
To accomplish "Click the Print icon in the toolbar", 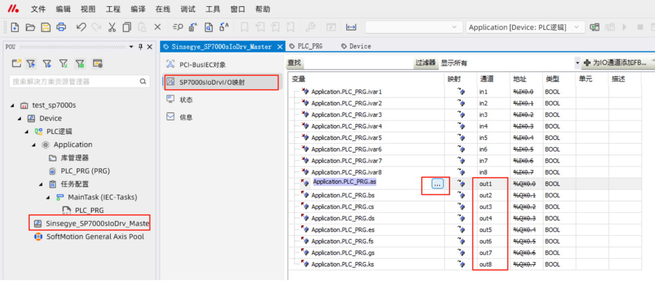I will [61, 27].
